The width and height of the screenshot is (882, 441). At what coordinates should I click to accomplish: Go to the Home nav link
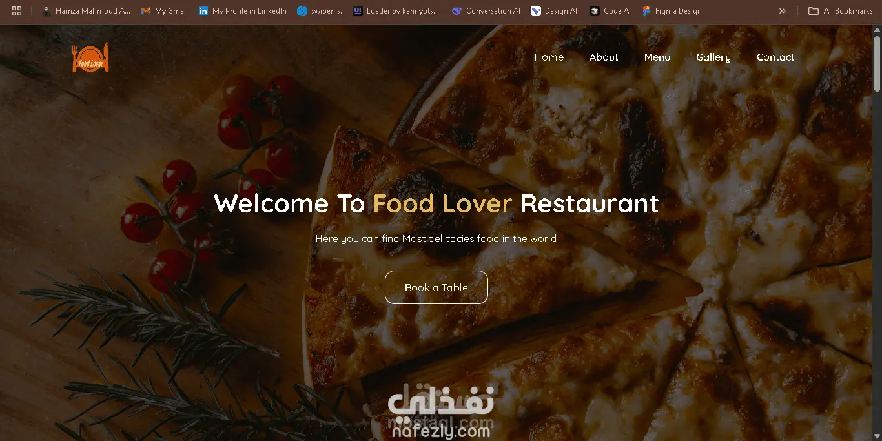(x=549, y=57)
